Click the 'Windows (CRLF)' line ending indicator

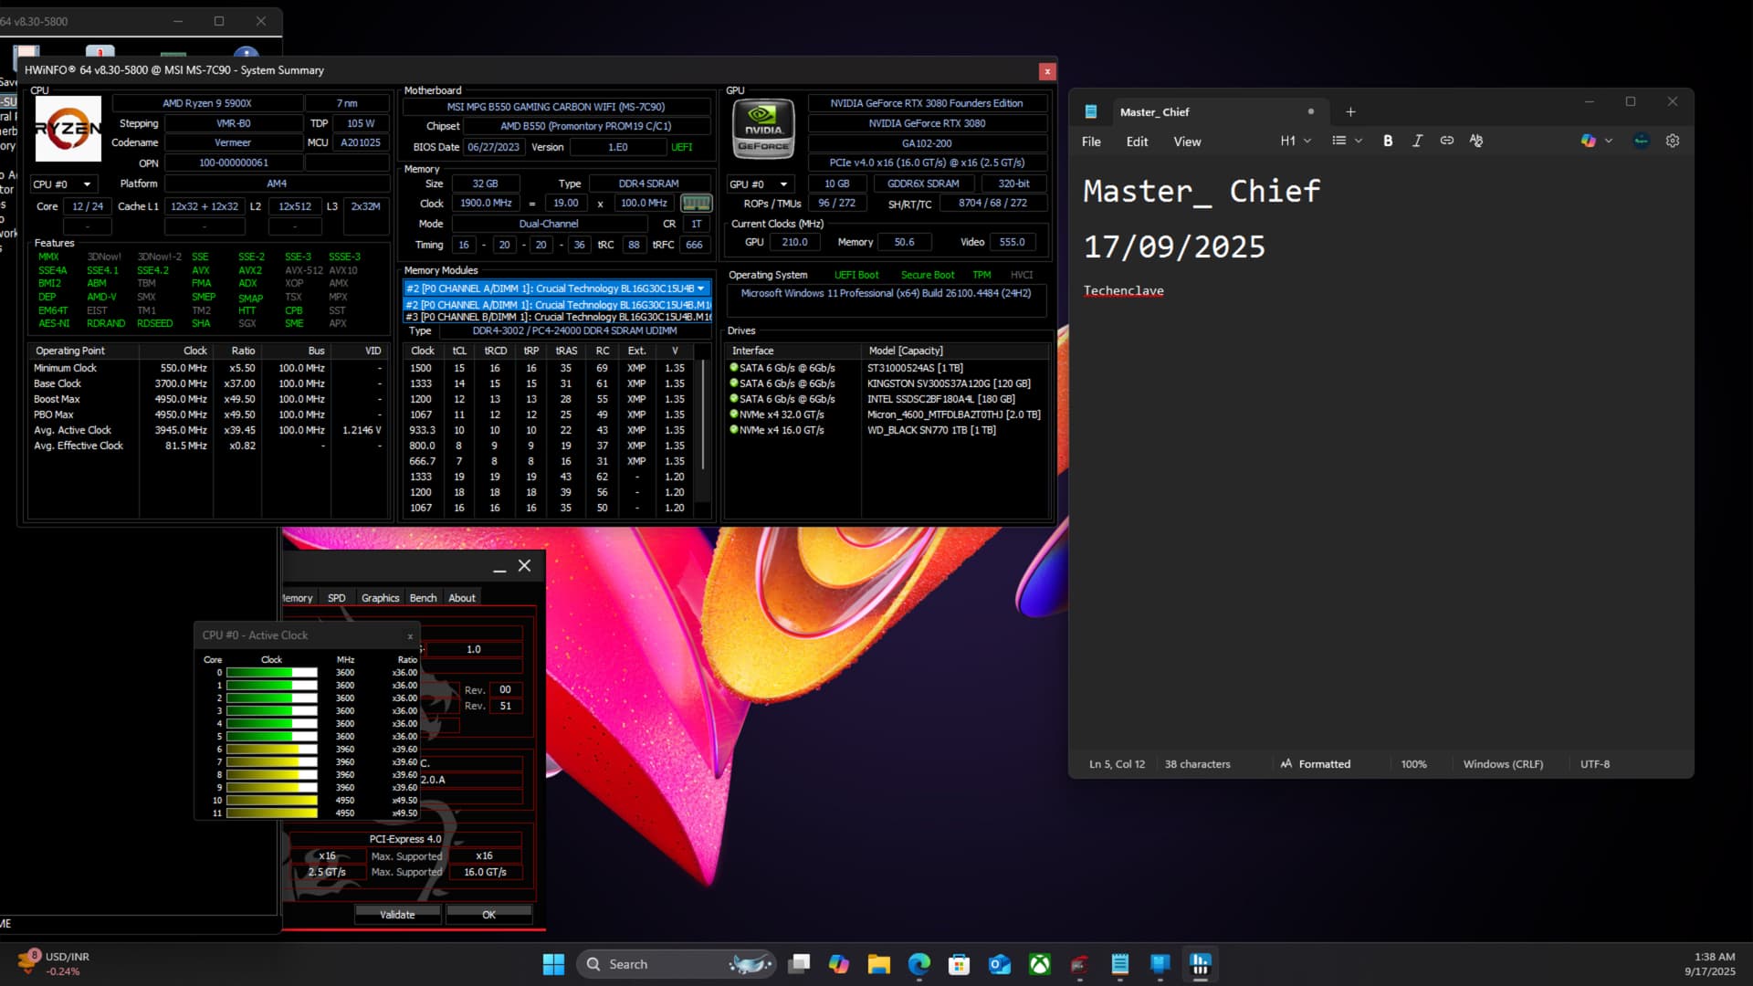(1503, 764)
